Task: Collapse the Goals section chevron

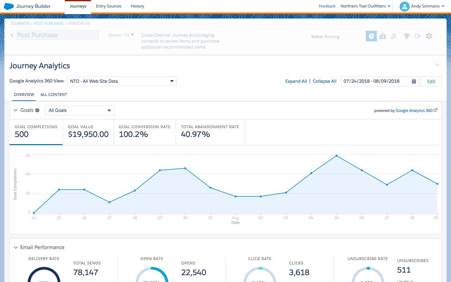Action: click(16, 110)
